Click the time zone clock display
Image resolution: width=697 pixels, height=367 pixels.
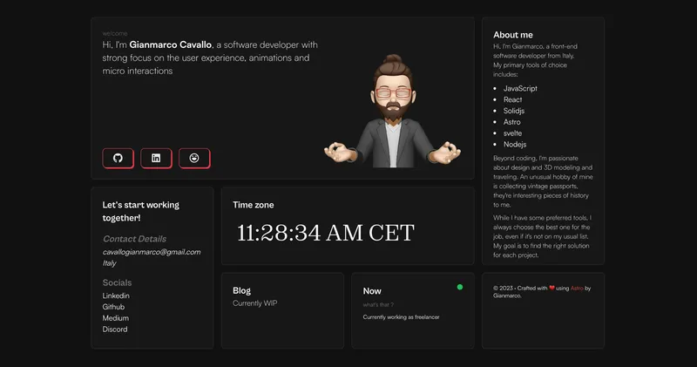pos(325,233)
